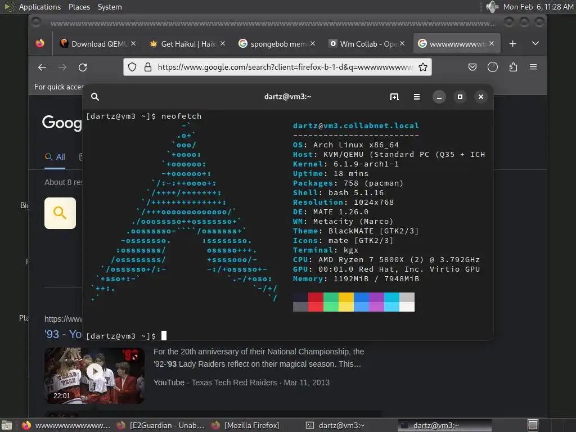
Task: Click the CPU AMD Ryzen 7 5800X line
Action: 386,259
